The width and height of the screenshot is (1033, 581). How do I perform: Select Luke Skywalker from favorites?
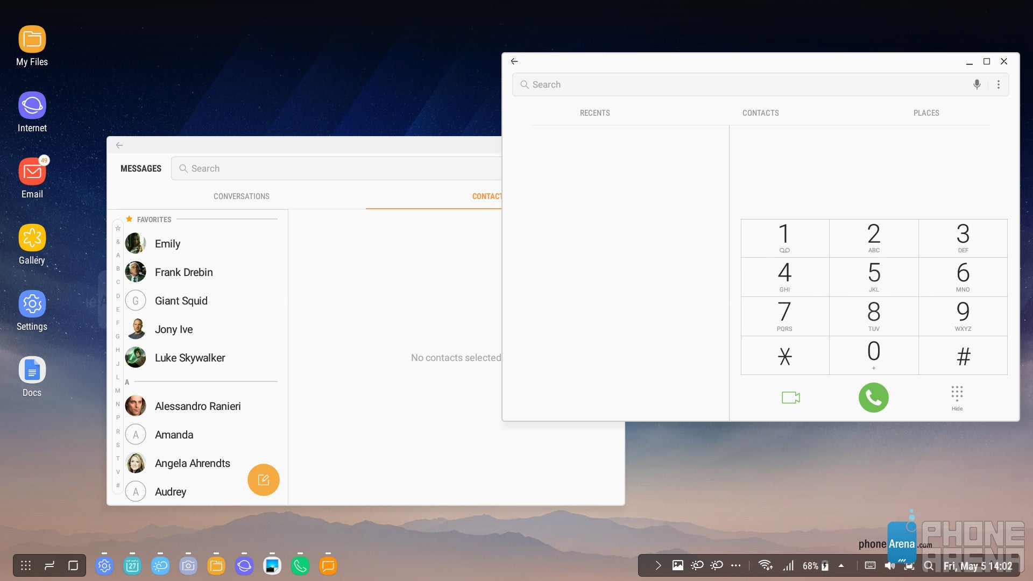[190, 358]
